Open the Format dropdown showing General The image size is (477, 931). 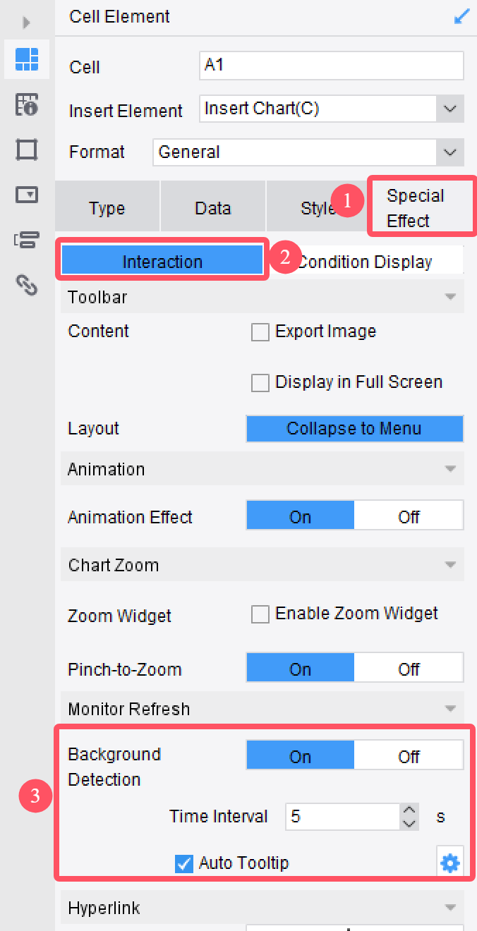pos(452,152)
